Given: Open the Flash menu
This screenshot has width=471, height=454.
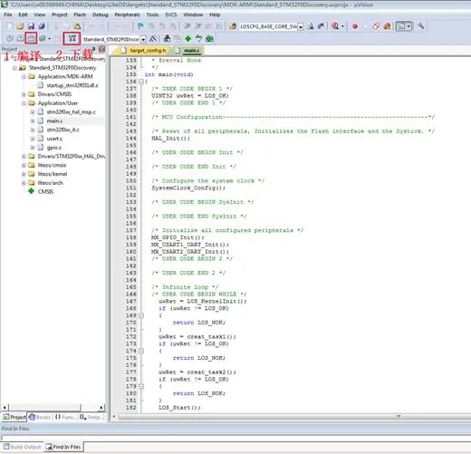Looking at the screenshot, I should [x=80, y=14].
